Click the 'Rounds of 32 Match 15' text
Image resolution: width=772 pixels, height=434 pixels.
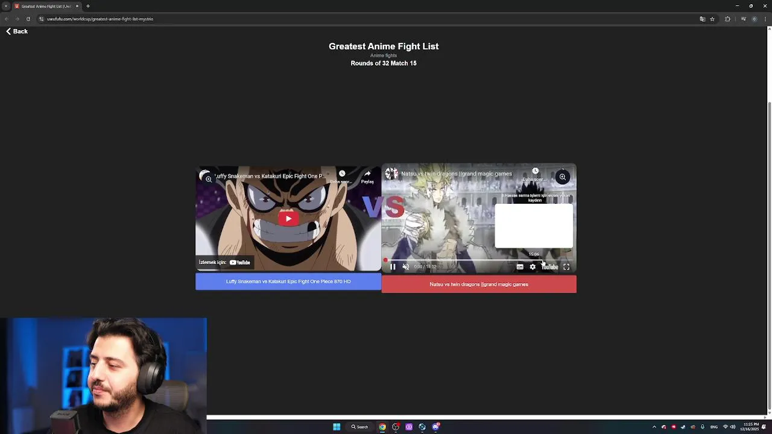coord(384,63)
